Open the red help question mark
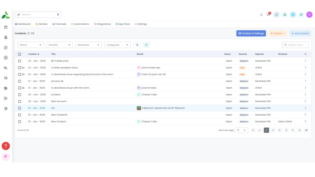Image resolution: width=315 pixels, height=177 pixels. (6, 146)
